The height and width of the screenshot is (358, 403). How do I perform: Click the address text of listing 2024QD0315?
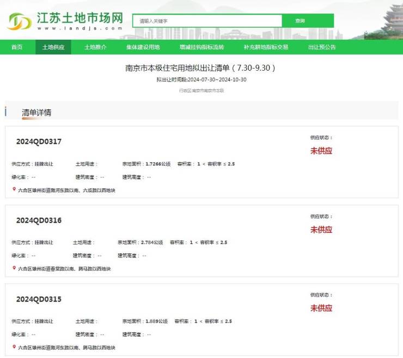(66, 347)
